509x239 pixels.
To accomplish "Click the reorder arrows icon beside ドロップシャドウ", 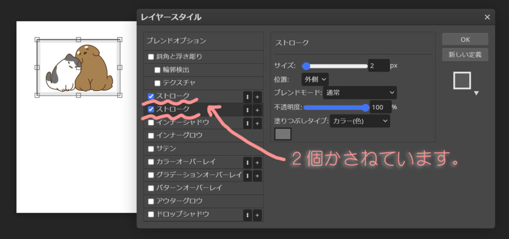I will [247, 215].
